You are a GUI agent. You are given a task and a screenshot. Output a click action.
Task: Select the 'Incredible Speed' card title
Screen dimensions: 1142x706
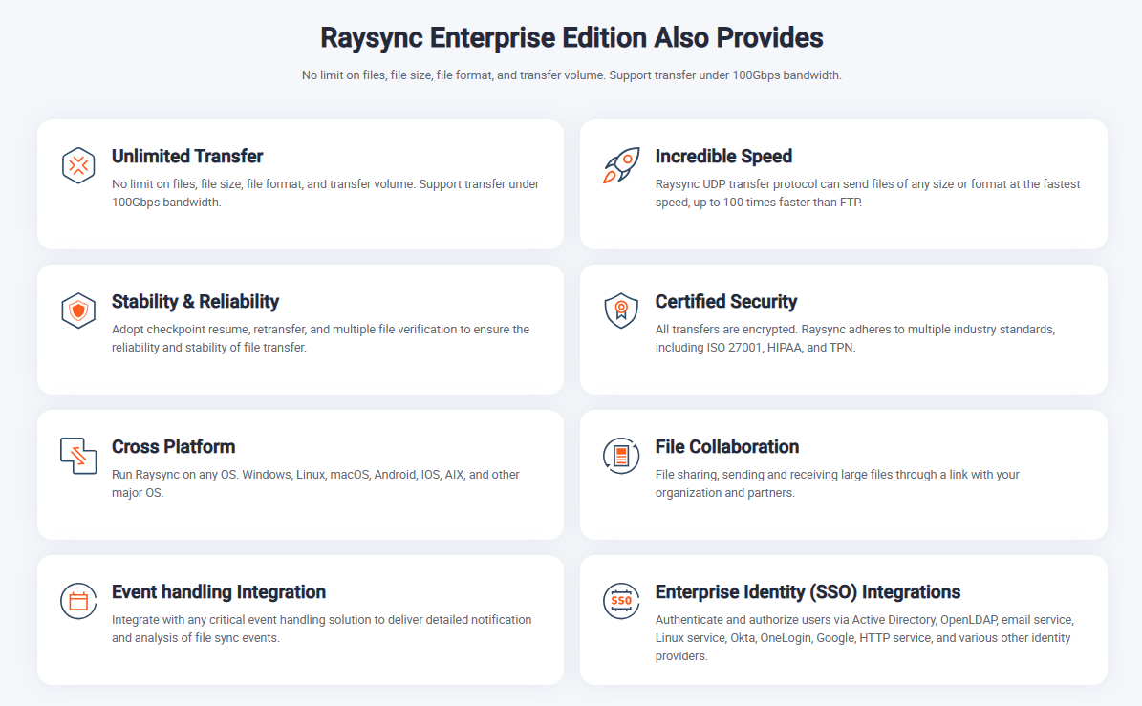click(x=723, y=157)
